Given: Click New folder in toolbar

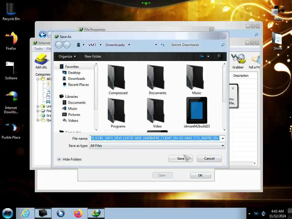Looking at the screenshot, I should (x=93, y=56).
